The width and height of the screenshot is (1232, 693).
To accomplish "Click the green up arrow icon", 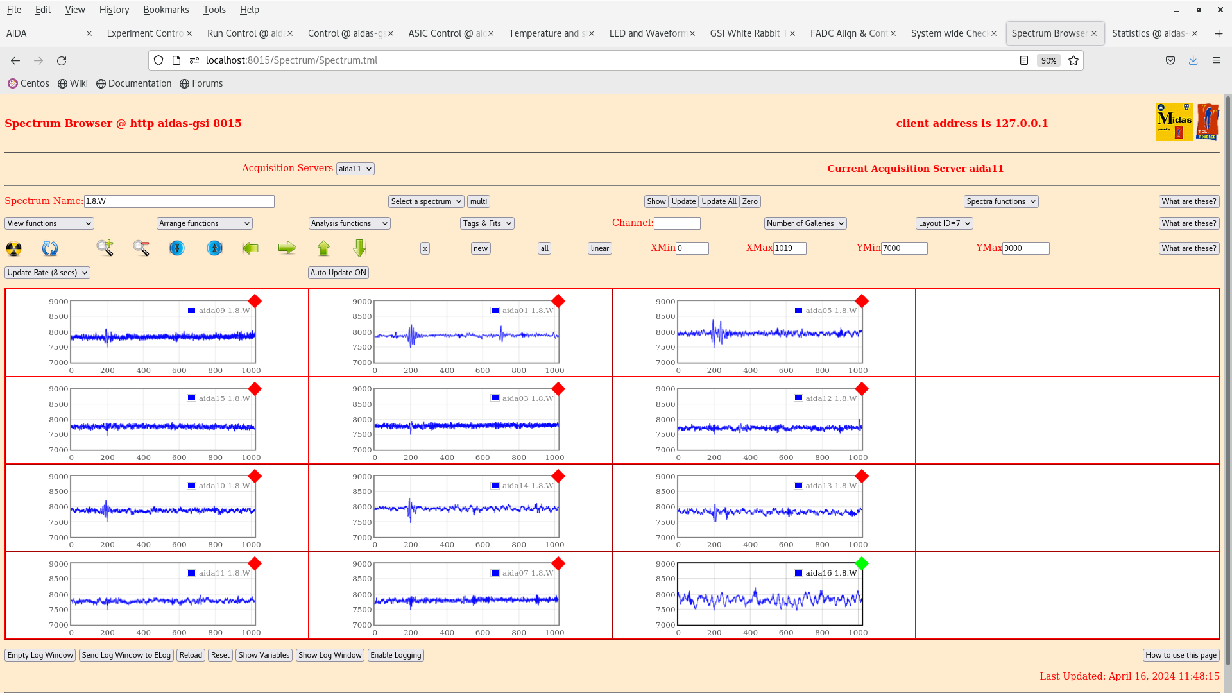I will point(323,248).
